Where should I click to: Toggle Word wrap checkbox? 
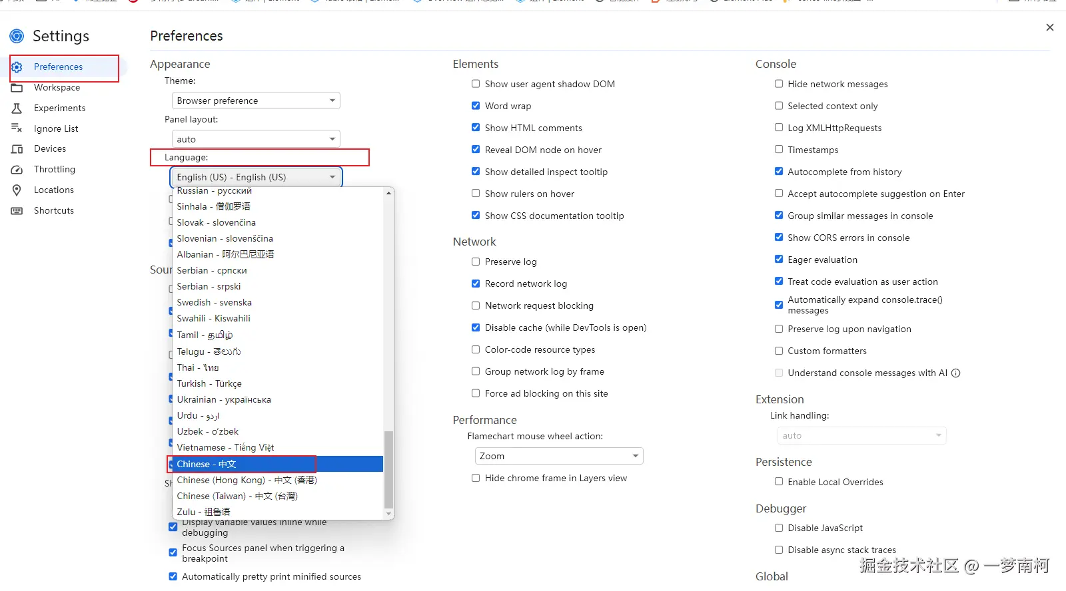point(476,106)
